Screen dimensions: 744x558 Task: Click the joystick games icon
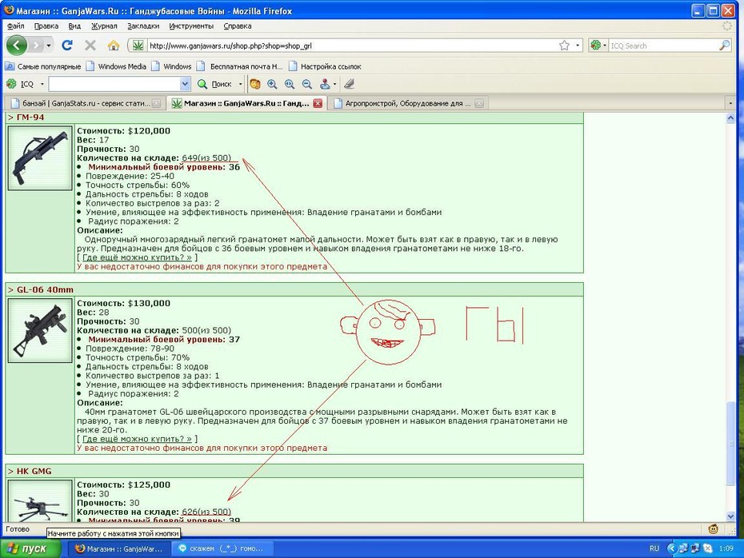pos(325,84)
